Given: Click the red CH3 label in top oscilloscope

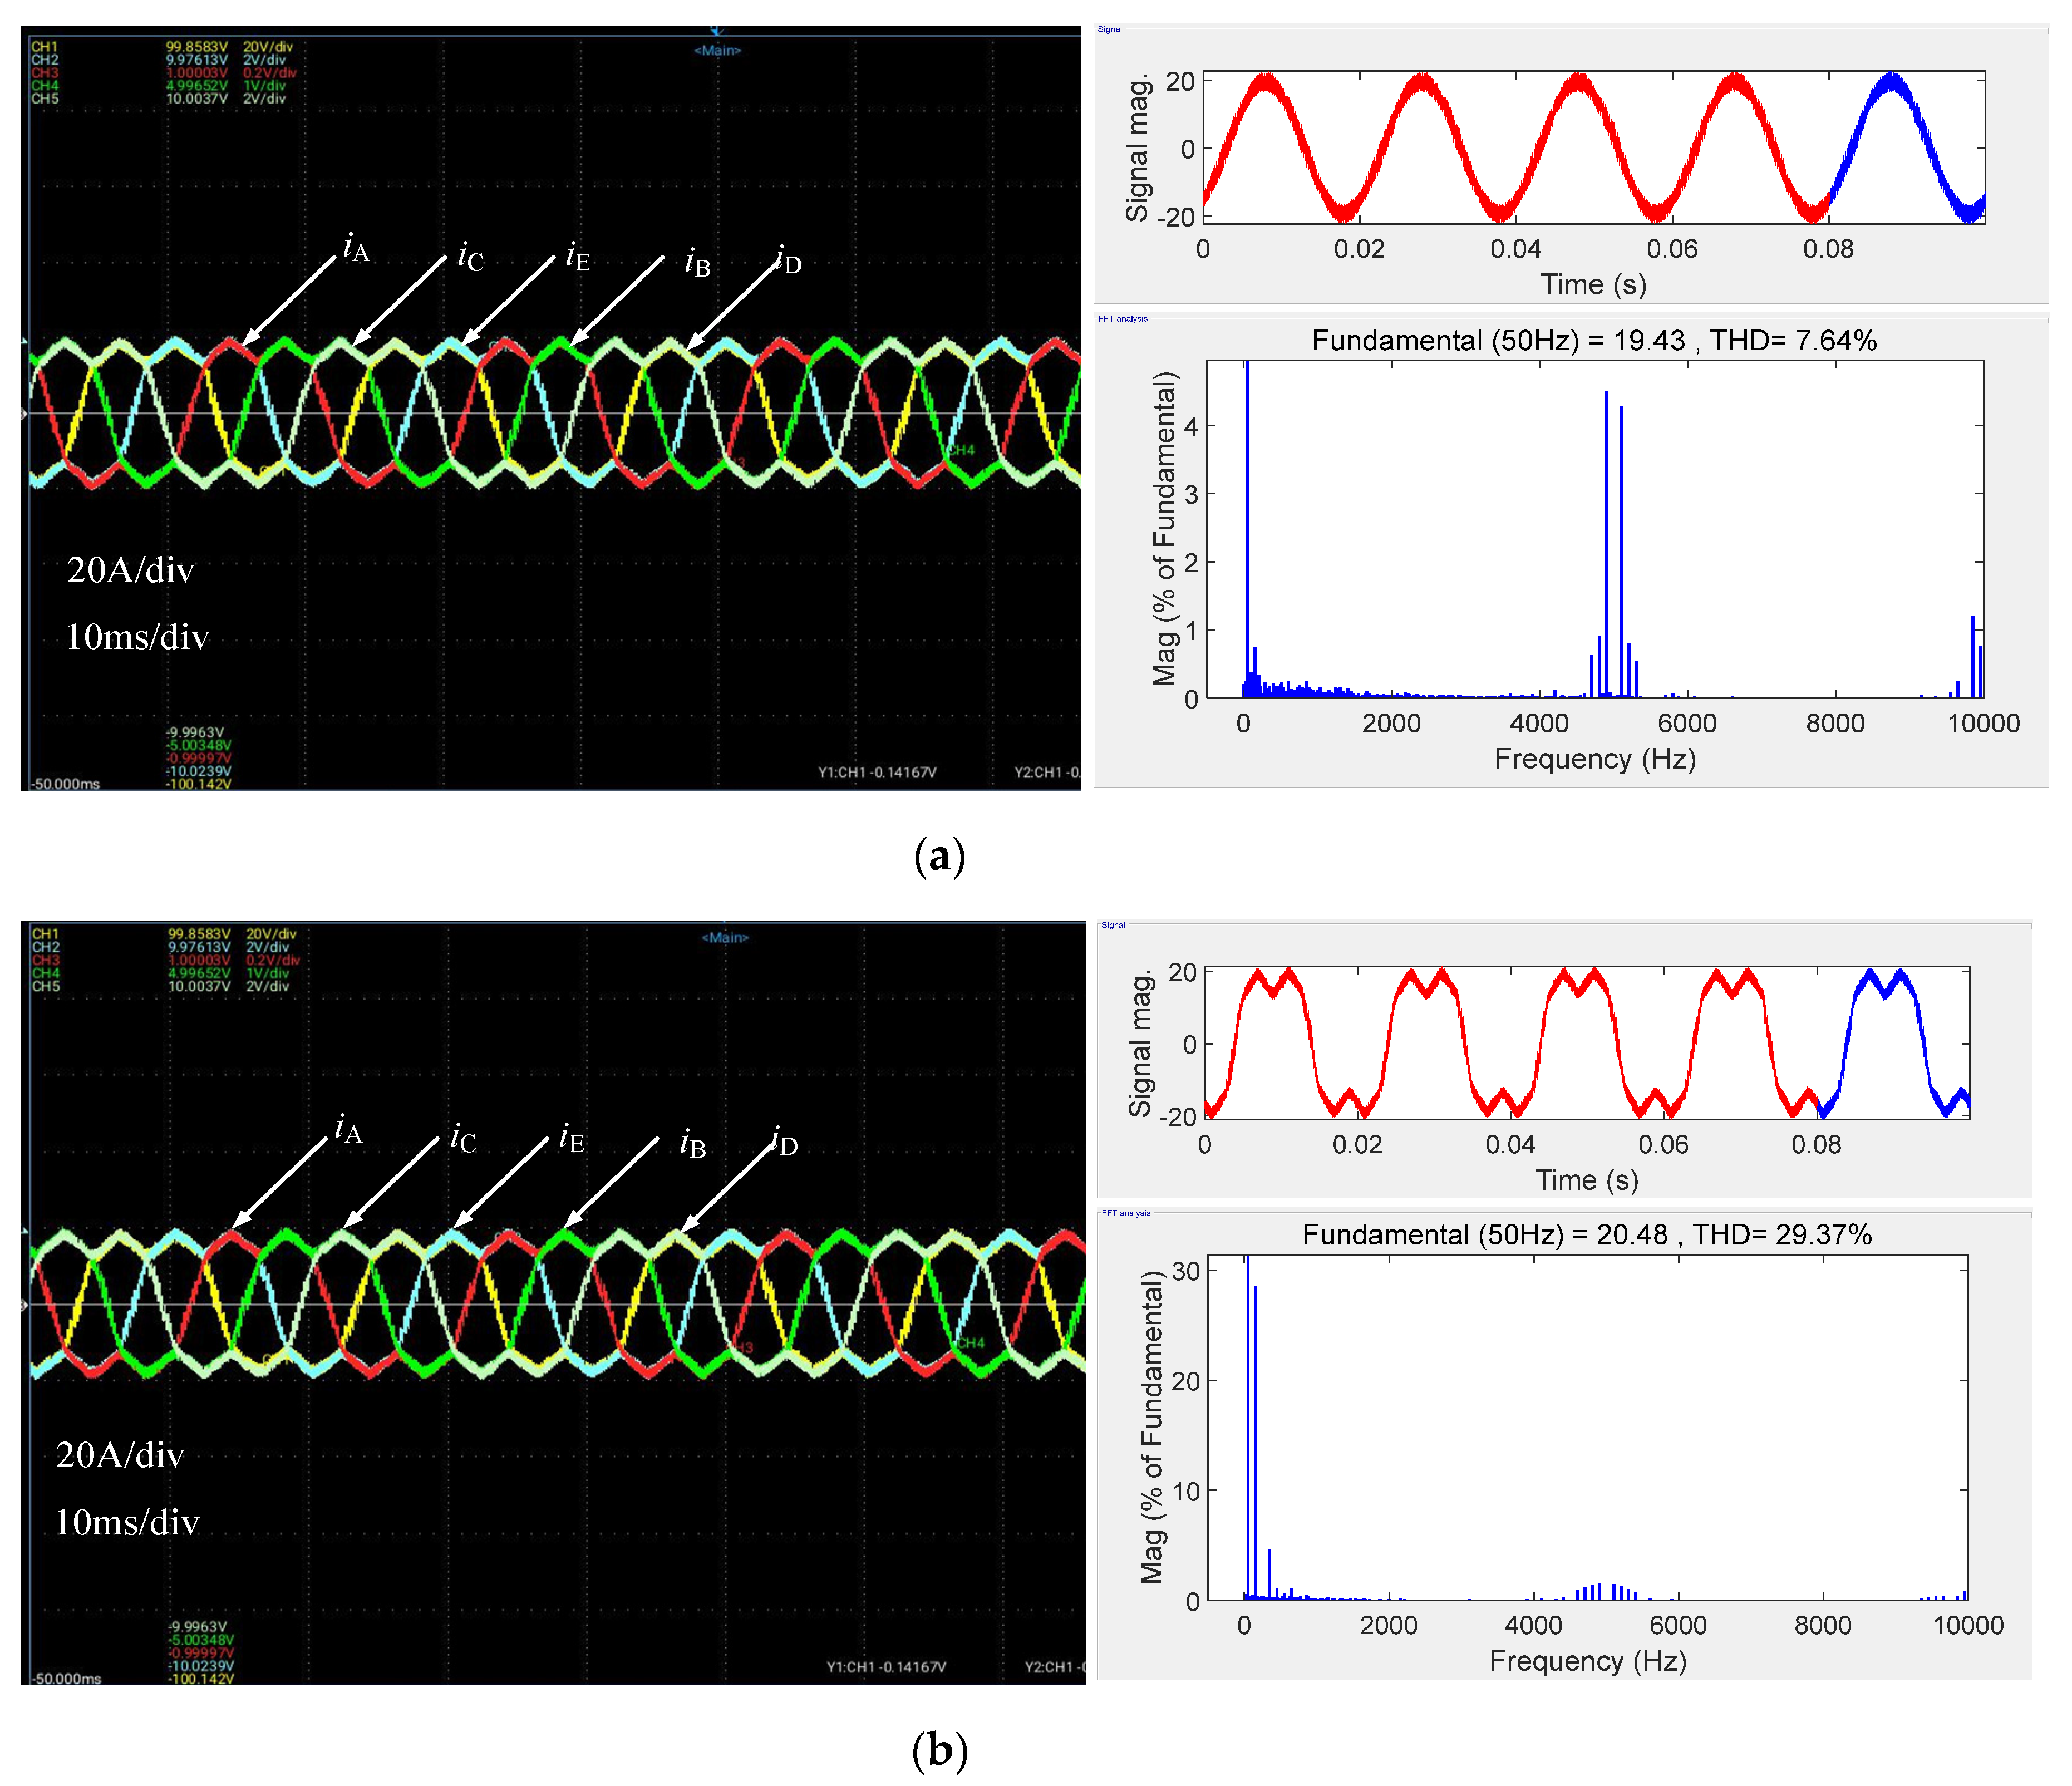Looking at the screenshot, I should click(x=44, y=73).
